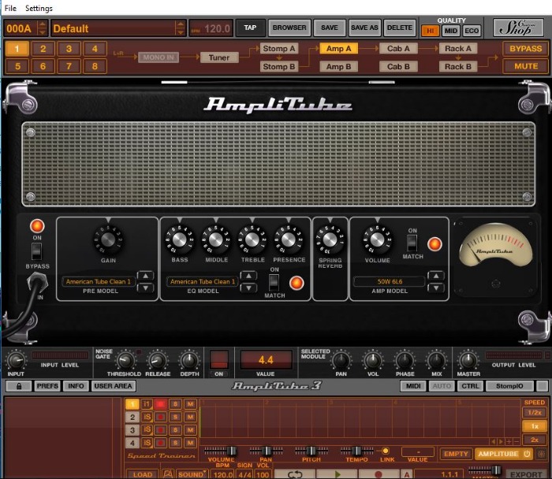552x479 pixels.
Task: Click the record button on track 4
Action: [x=161, y=443]
